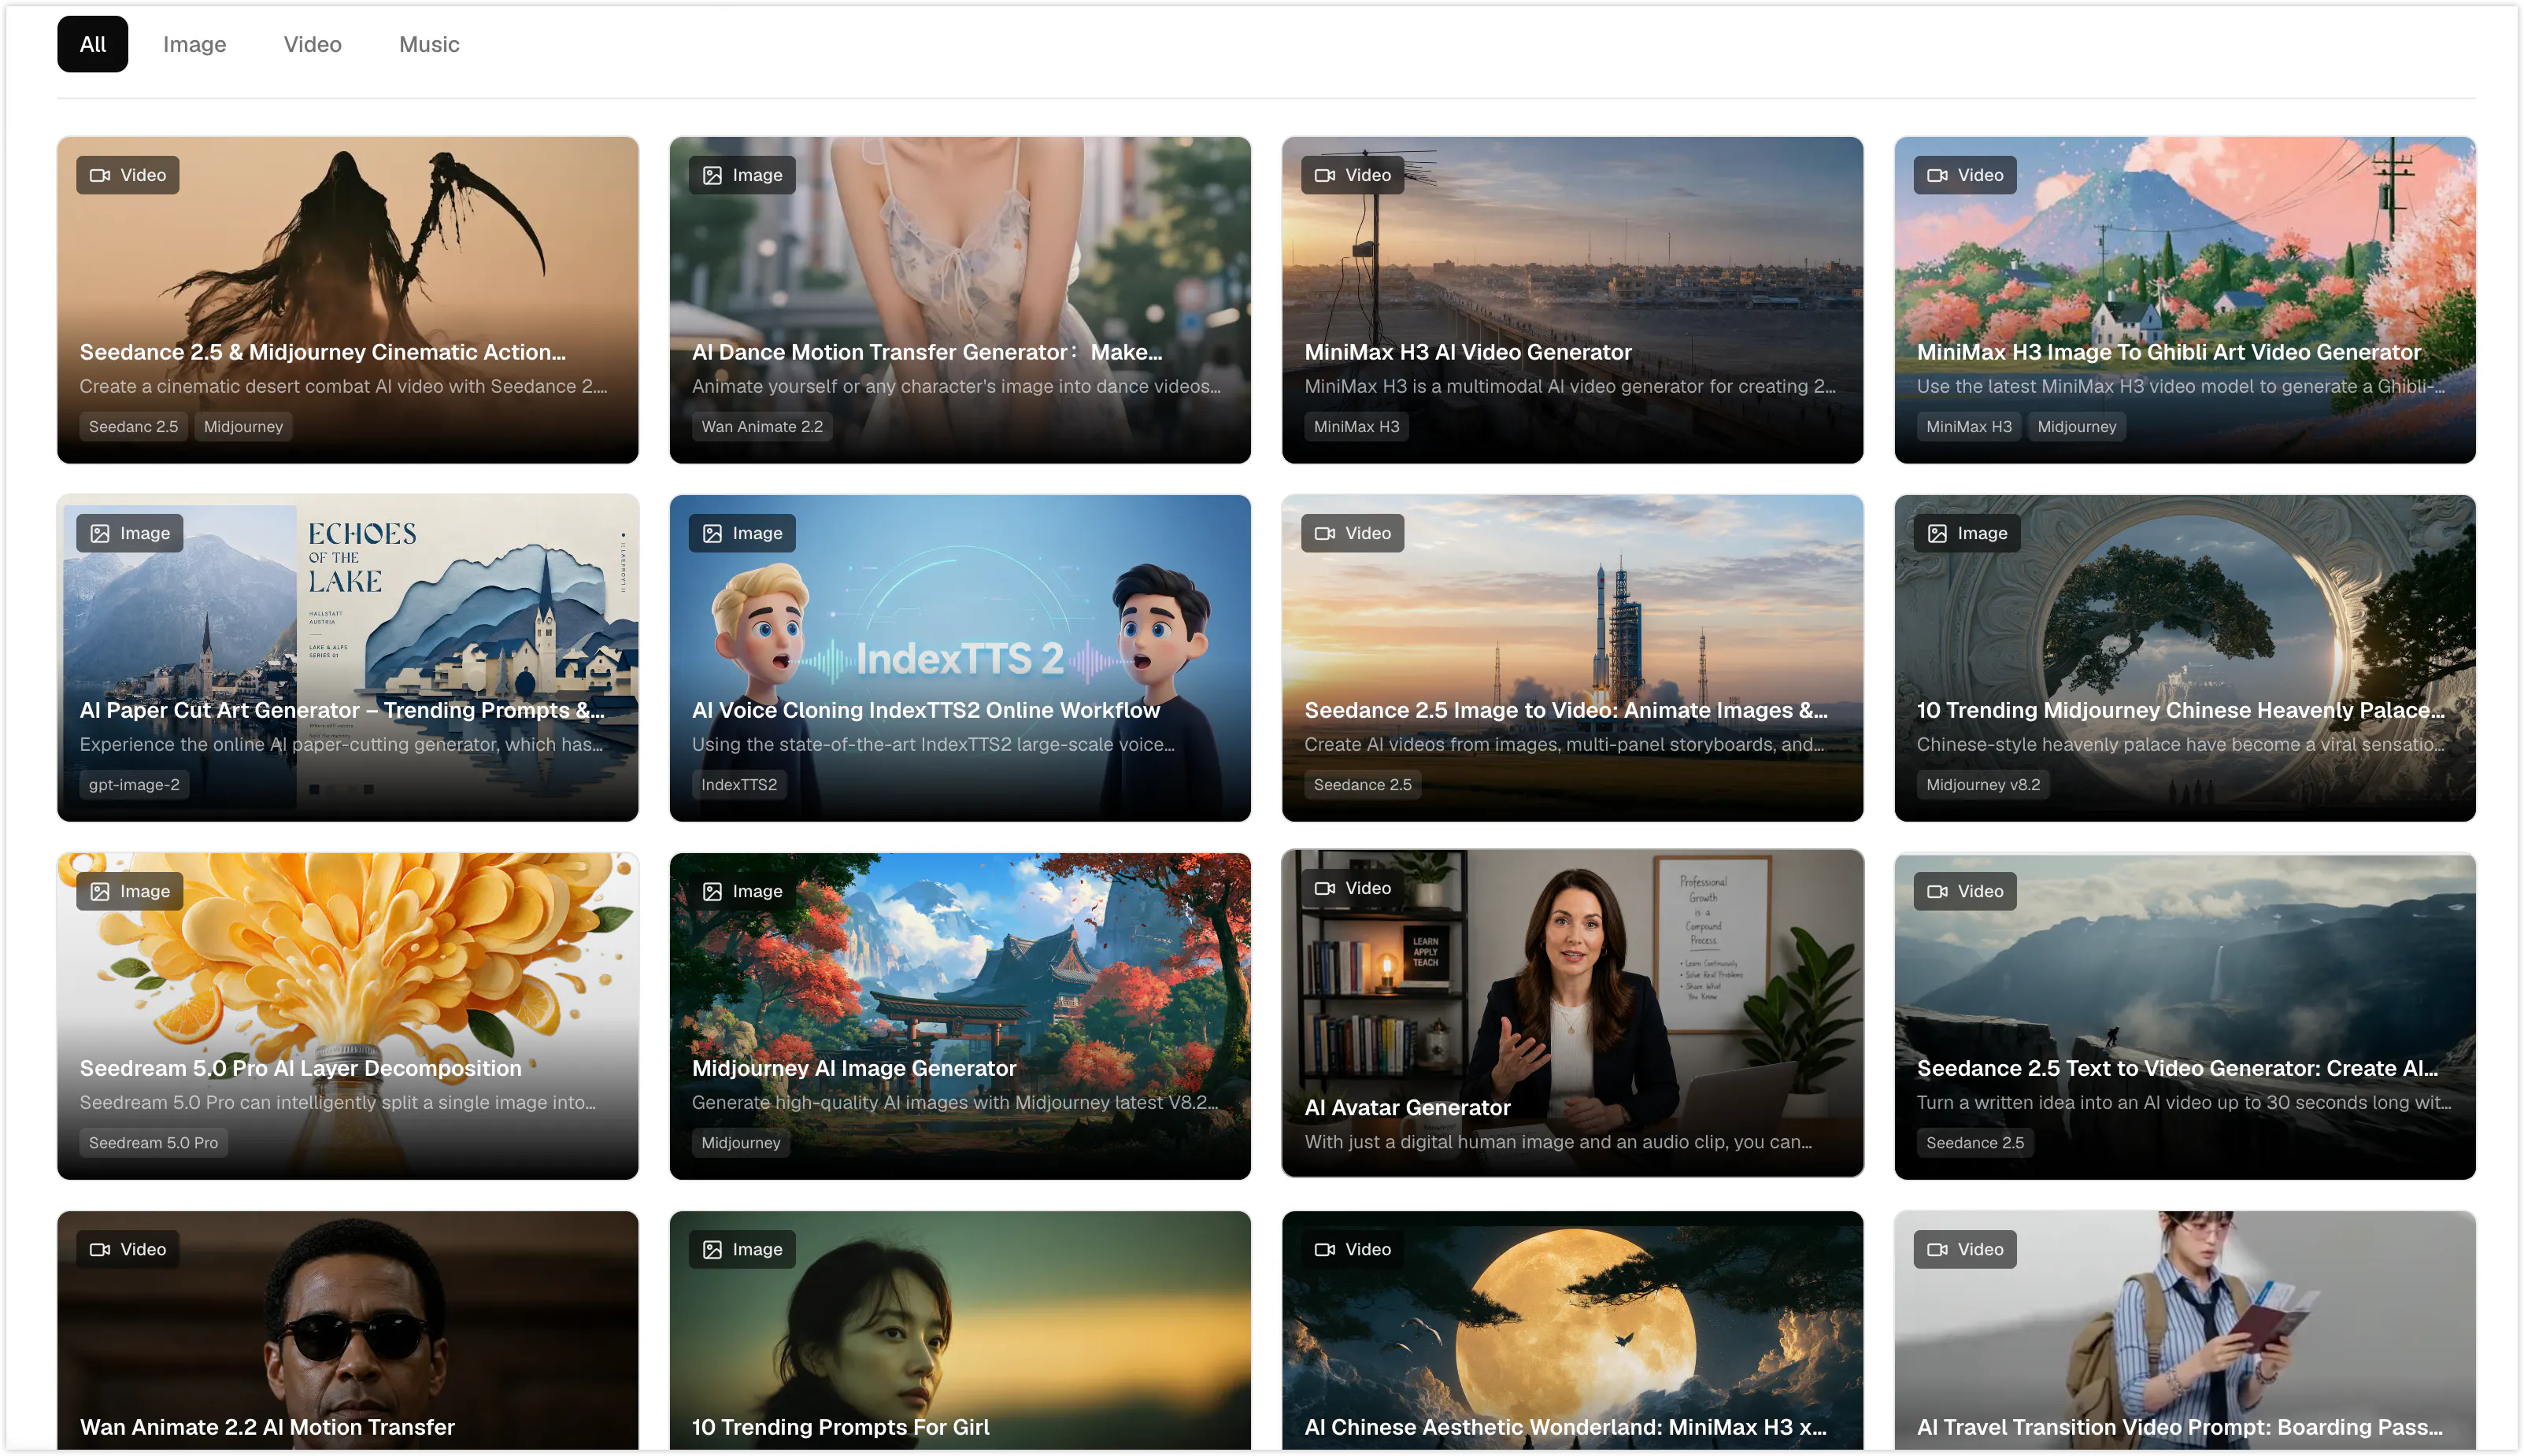Click Seedance 2.5 tag on Image to Video card

(1362, 785)
